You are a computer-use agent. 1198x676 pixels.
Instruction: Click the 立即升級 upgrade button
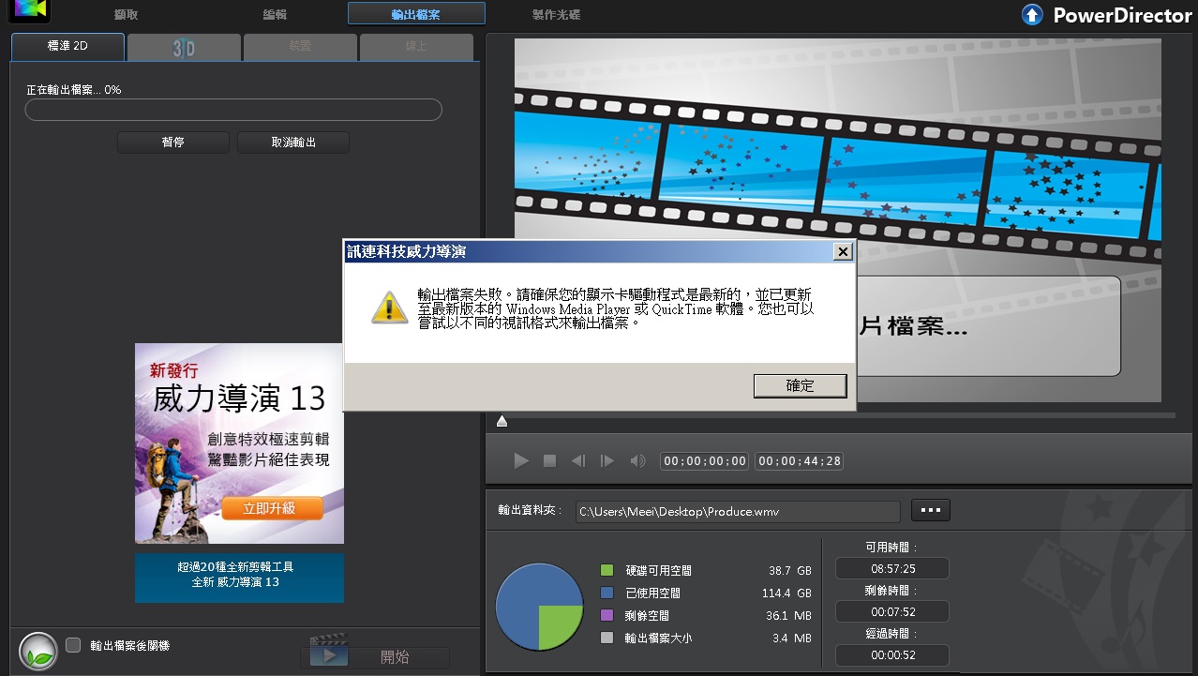[x=272, y=507]
